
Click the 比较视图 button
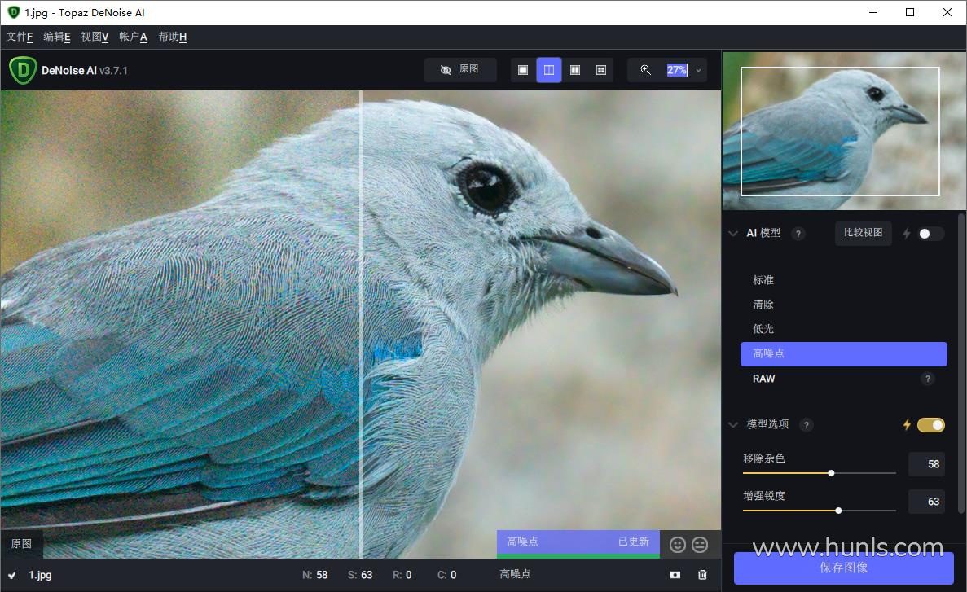coord(864,233)
